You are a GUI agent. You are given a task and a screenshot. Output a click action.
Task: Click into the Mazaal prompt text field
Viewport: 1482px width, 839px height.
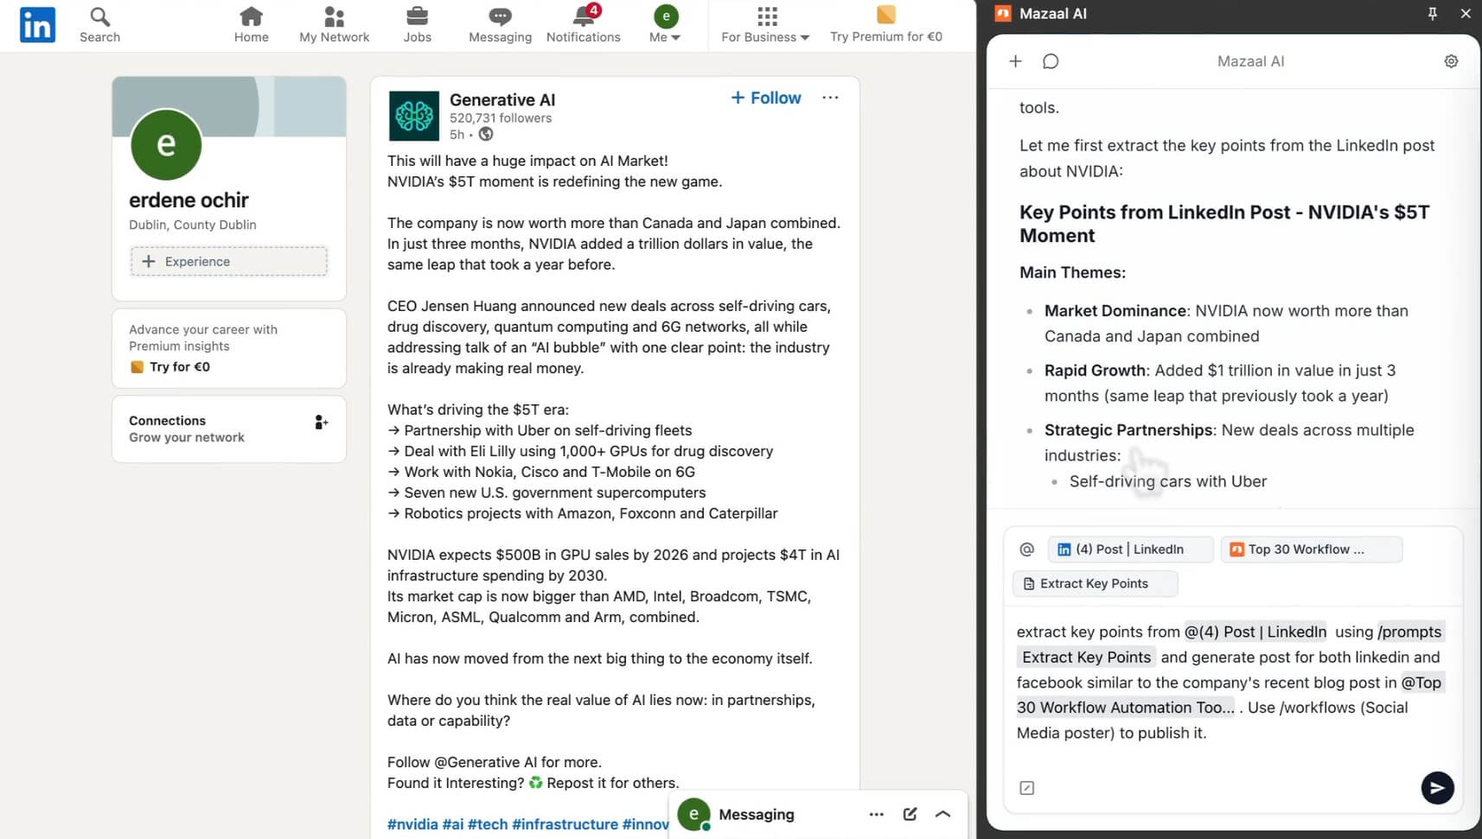(1231, 683)
